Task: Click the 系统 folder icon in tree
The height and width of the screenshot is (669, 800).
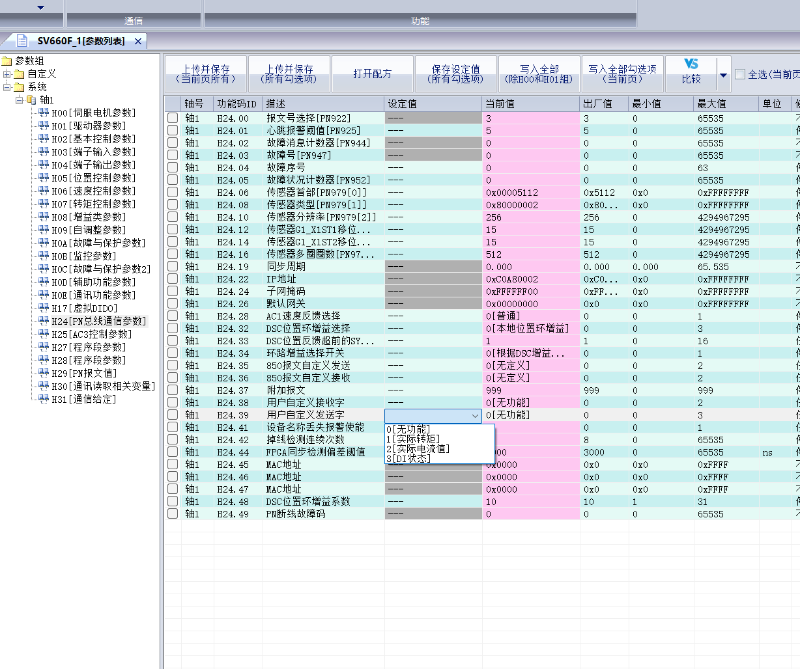Action: click(20, 87)
